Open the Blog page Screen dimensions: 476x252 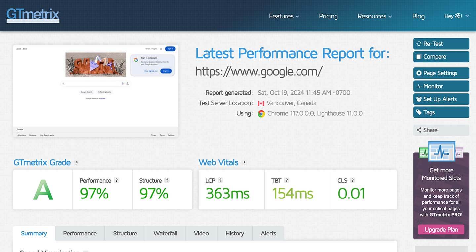418,16
